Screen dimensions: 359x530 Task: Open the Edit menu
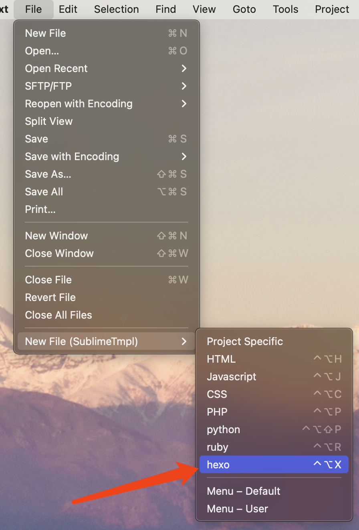pos(68,9)
